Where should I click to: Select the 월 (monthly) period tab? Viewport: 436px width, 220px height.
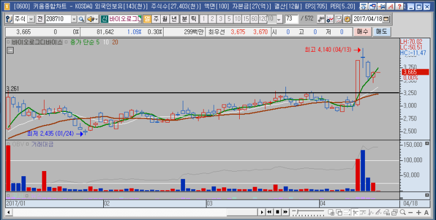tap(165, 19)
